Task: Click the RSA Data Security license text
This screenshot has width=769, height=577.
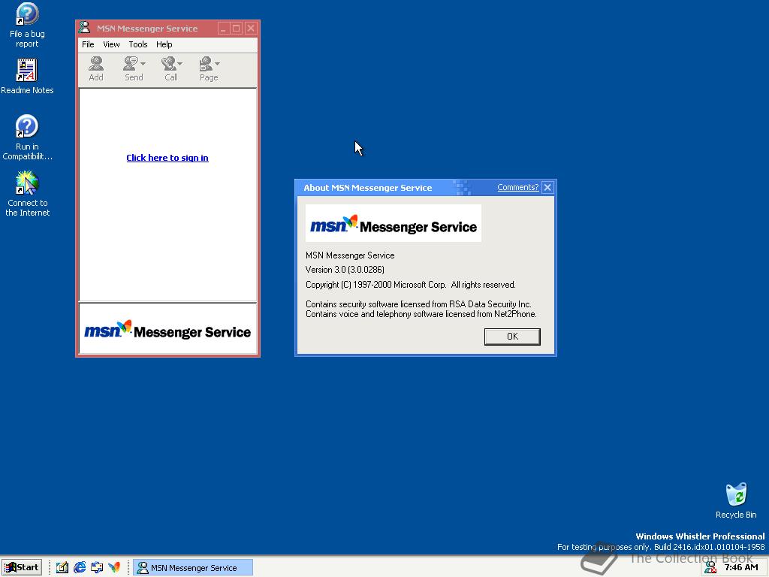Action: (x=418, y=304)
